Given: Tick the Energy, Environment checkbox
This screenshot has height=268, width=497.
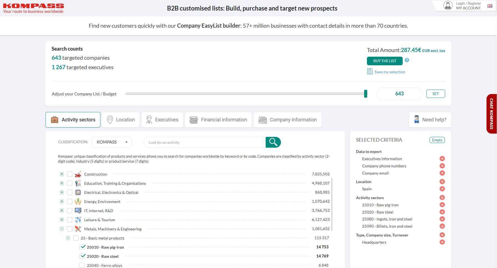Looking at the screenshot, I should point(70,202).
